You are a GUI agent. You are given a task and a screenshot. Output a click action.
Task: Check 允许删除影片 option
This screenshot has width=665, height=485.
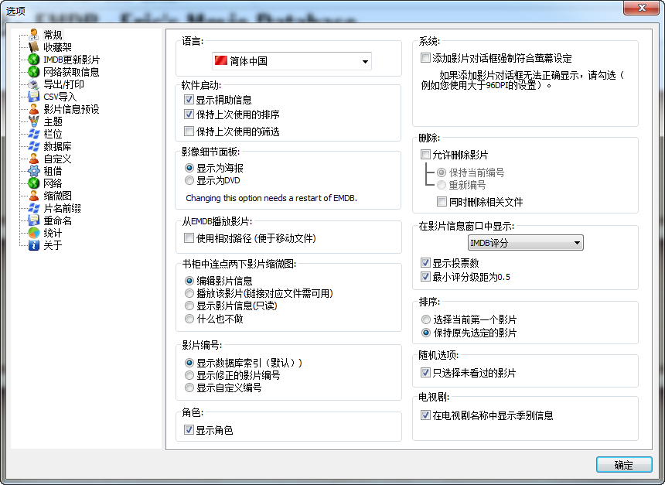pyautogui.click(x=425, y=154)
